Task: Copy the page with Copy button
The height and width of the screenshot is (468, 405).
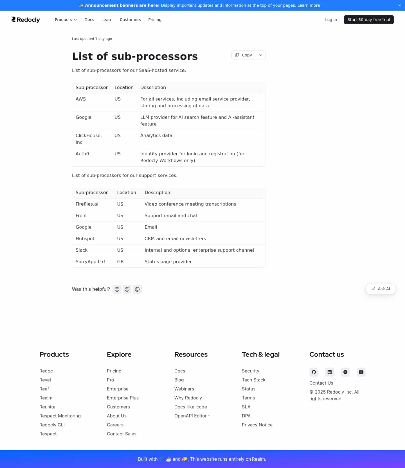Action: [244, 55]
